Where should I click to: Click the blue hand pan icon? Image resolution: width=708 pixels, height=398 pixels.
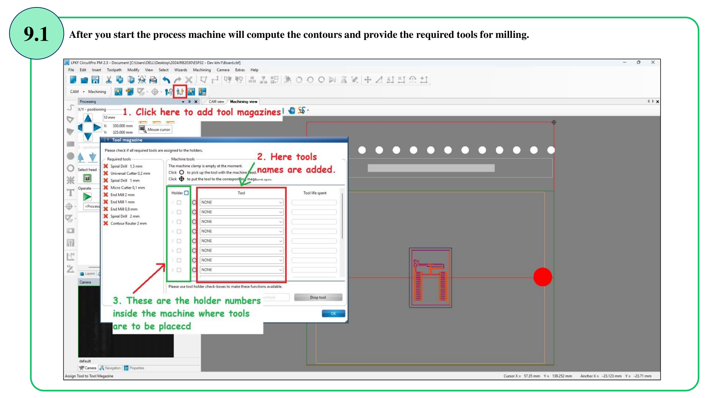[291, 110]
